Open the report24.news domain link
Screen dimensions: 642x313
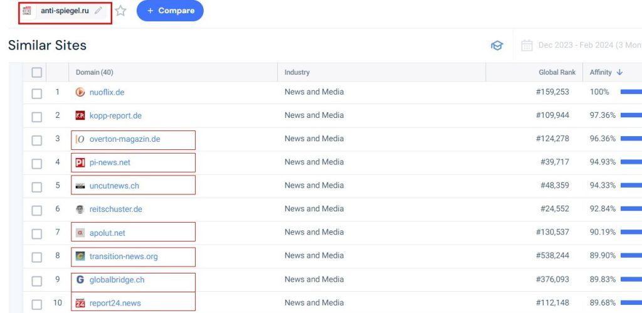[x=115, y=303]
